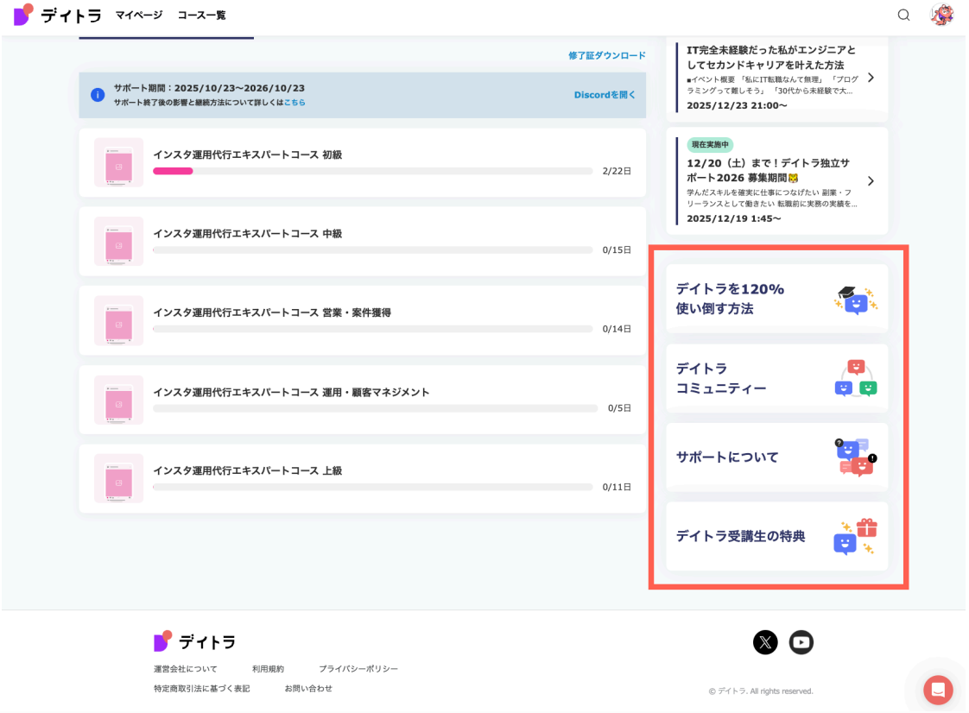Click event date 2025/12/23 21:00〜
This screenshot has height=713, width=969.
(x=737, y=105)
